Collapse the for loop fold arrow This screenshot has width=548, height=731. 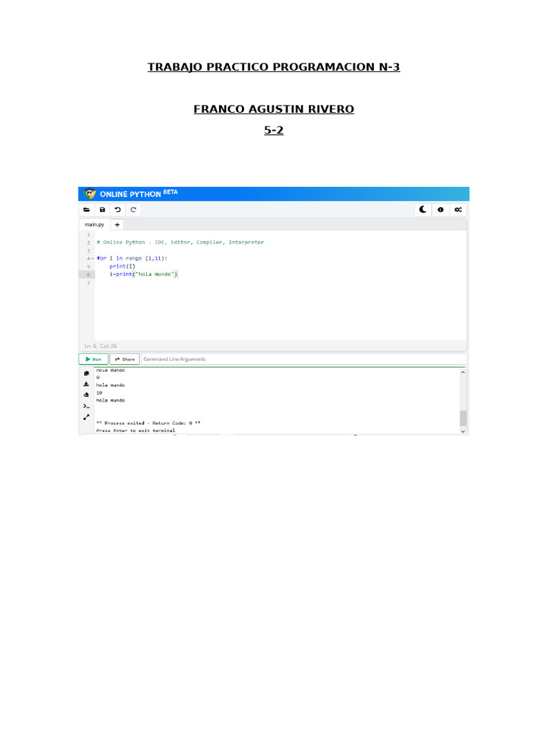93,258
